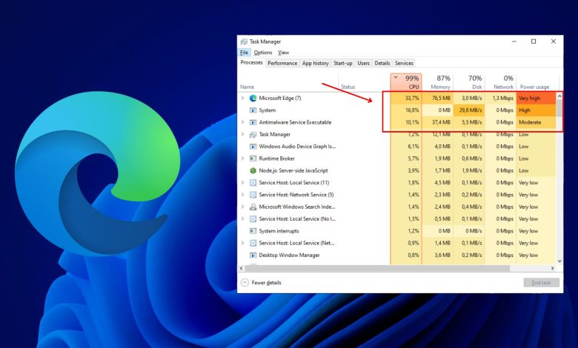578x348 pixels.
Task: Click the 29,8 MB/s disk value
Action: click(470, 110)
